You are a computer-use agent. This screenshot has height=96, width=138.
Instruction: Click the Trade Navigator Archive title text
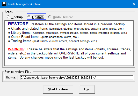tap(24, 4)
